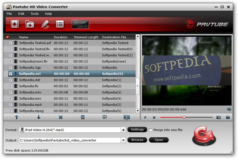Click the Add from Folder toolbar icon
Viewport: 238px width, 159px height.
pyautogui.click(x=30, y=24)
